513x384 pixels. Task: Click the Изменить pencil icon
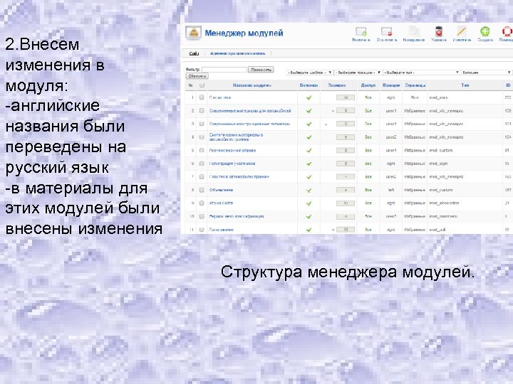(x=462, y=32)
